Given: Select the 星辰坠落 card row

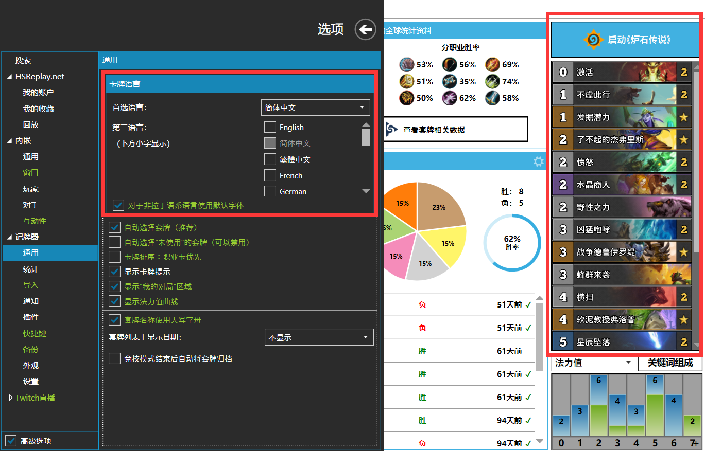Looking at the screenshot, I should 622,341.
